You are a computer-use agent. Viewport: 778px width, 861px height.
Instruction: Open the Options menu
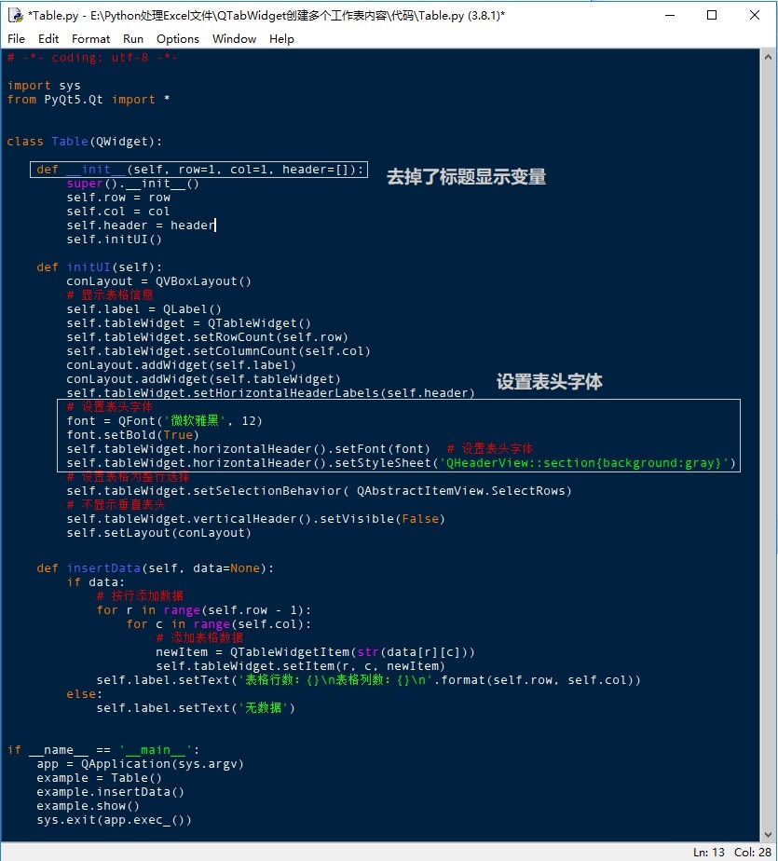point(177,39)
